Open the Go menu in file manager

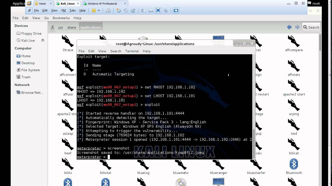(46, 18)
